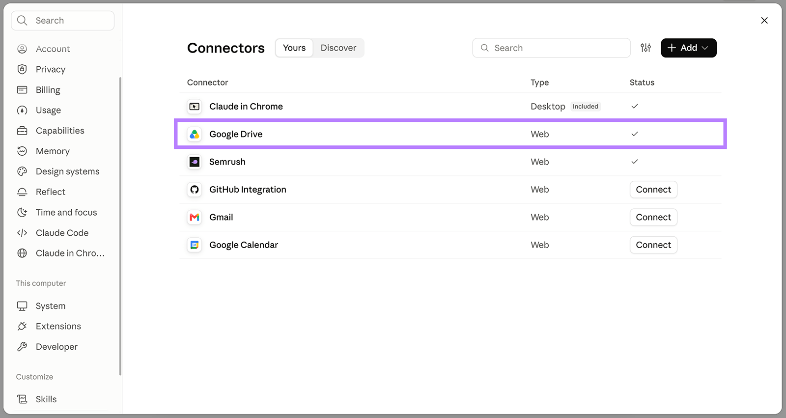Viewport: 786px width, 418px height.
Task: Click the Claude in Chrome connected checkmark
Action: click(x=635, y=106)
